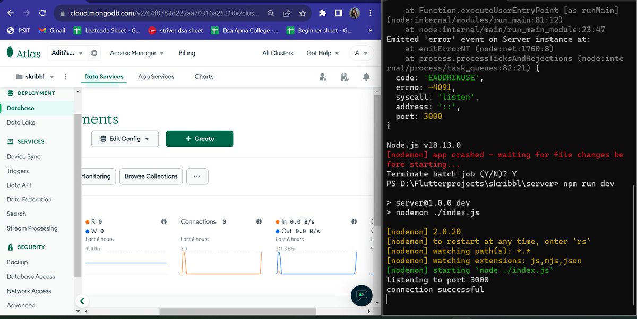Open All Clusters
The height and width of the screenshot is (319, 637).
pos(278,53)
